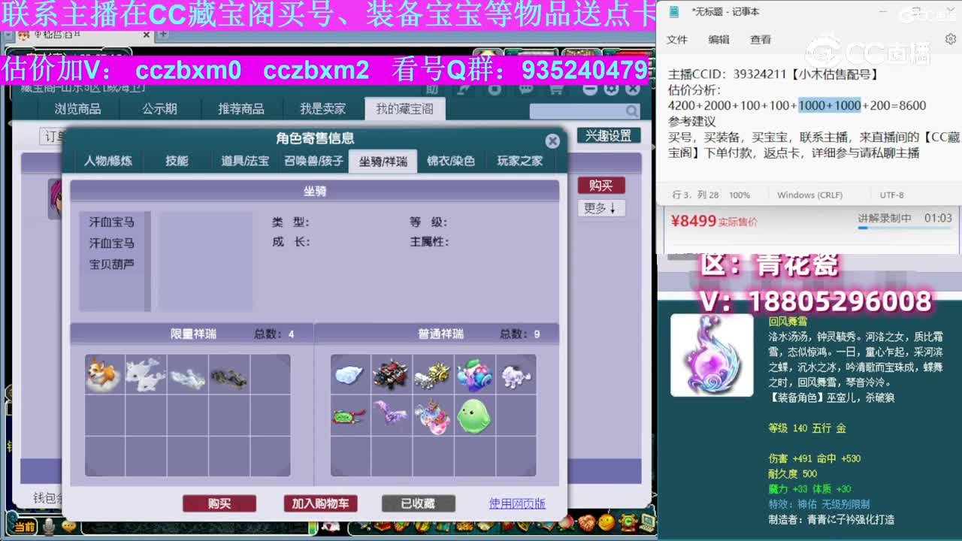Switch to 玩家之家 tab
This screenshot has height=541, width=962.
[x=519, y=161]
